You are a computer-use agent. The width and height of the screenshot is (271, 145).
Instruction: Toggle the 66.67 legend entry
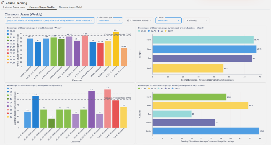pos(11,41)
